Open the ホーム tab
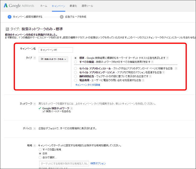The width and height of the screenshot is (196, 169). point(44,6)
